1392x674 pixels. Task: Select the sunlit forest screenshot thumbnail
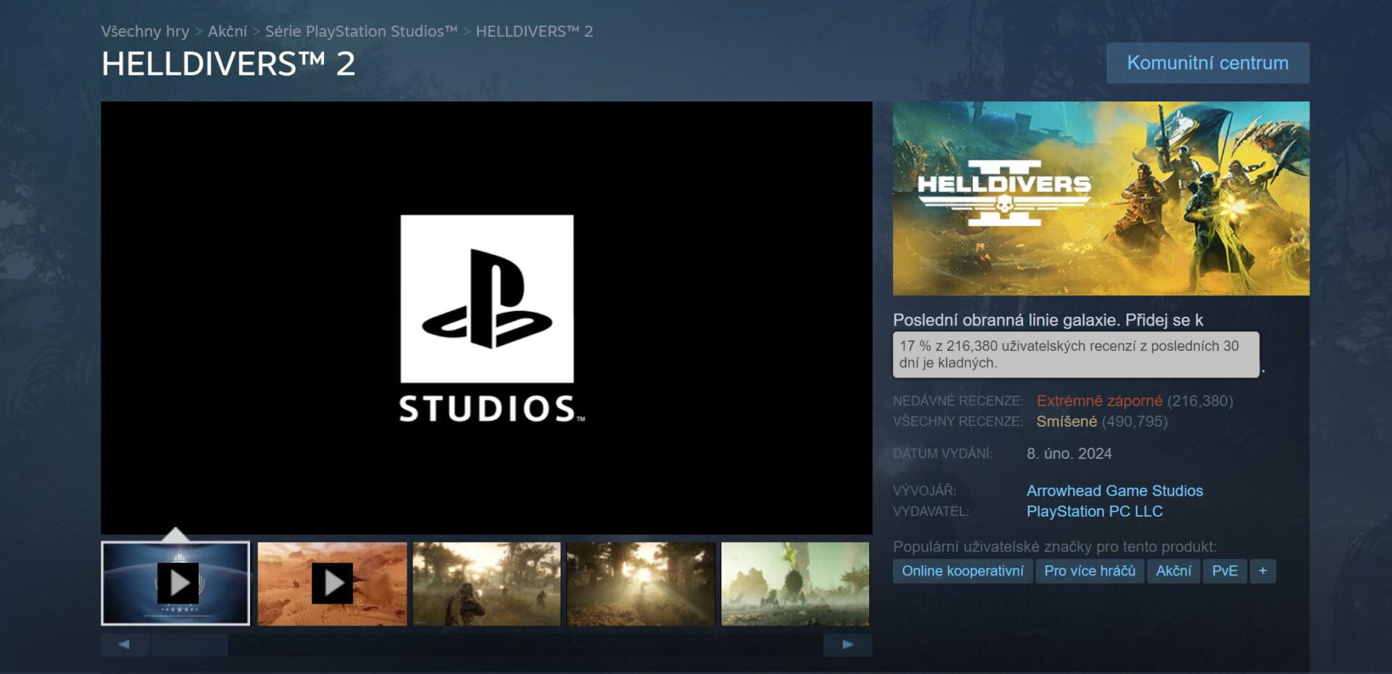(641, 583)
